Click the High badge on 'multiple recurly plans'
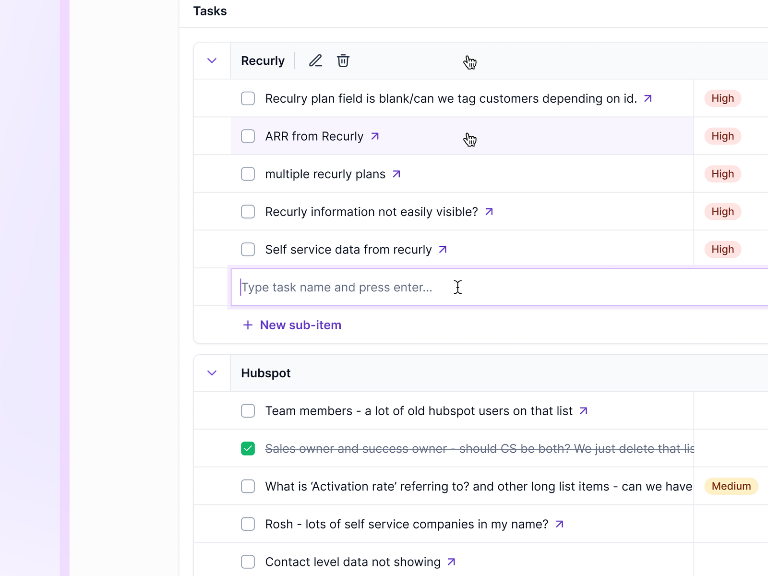 (722, 174)
